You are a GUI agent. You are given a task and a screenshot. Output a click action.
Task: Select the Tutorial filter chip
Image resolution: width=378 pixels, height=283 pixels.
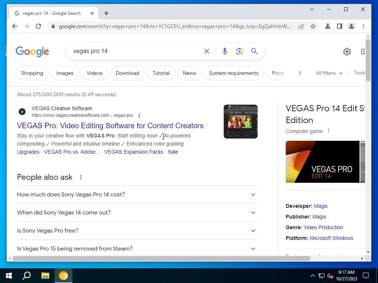[x=161, y=73]
